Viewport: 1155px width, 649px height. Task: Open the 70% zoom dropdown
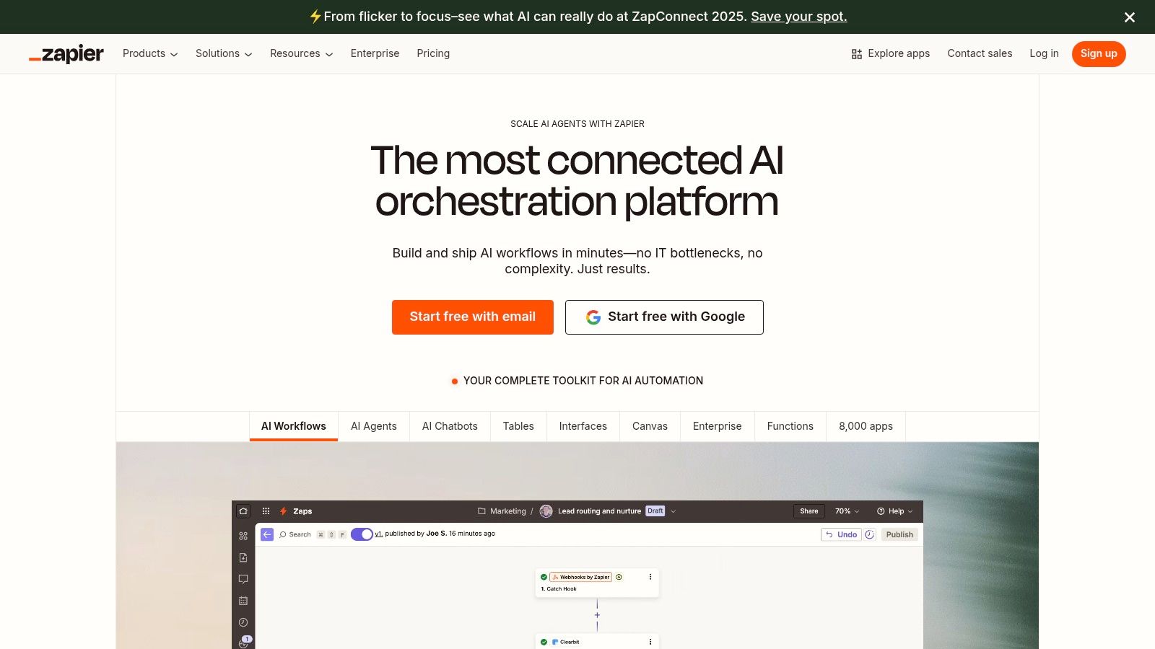(x=847, y=511)
